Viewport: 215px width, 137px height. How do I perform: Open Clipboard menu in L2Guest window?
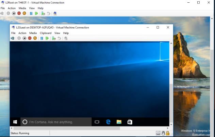pos(46,33)
